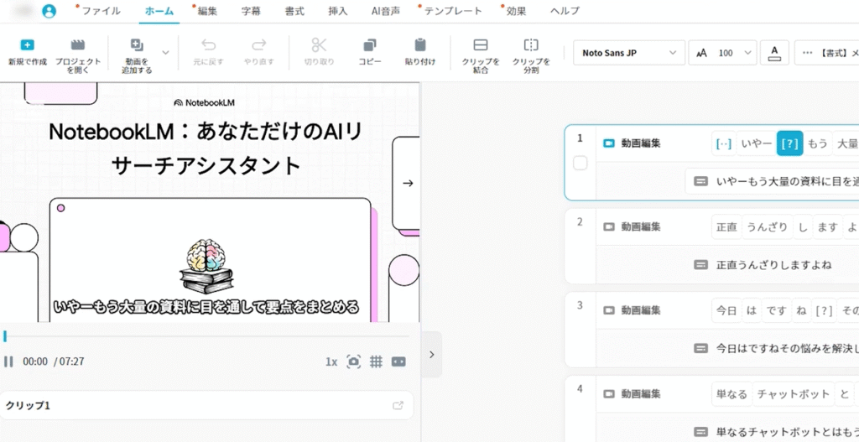The image size is (859, 442).
Task: Click the コピー (copy) icon
Action: tap(370, 45)
